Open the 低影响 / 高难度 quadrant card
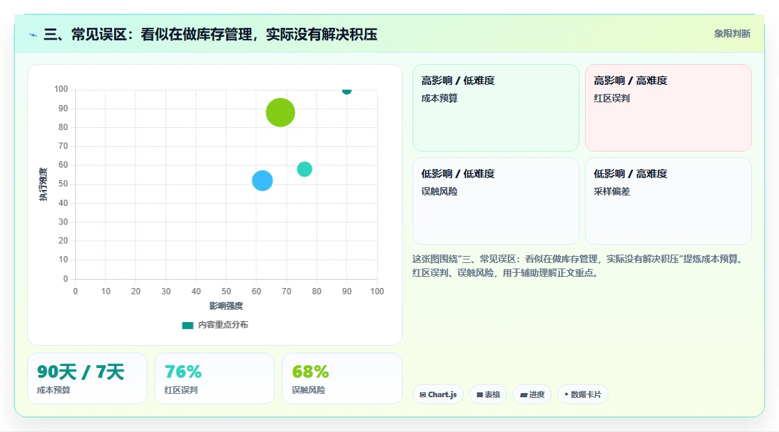 pyautogui.click(x=668, y=201)
